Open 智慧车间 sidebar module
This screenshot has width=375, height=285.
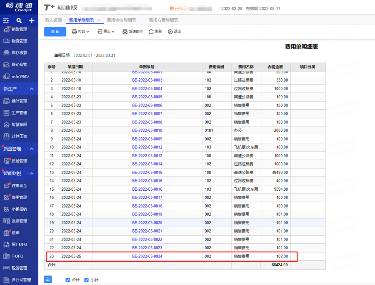click(15, 125)
